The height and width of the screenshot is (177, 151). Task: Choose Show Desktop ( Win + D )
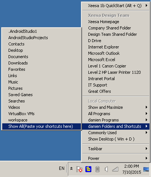[116, 139]
